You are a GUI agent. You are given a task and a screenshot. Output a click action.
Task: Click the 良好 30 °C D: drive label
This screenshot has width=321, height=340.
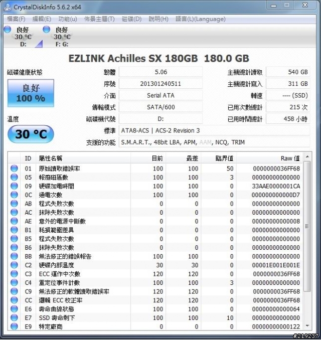coord(23,37)
